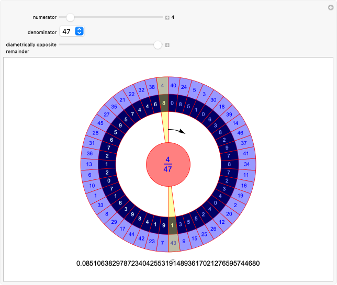Screen dimensions: 337x285
Task: Select the highlighted outer remainder 4 segment
Action: coord(163,86)
